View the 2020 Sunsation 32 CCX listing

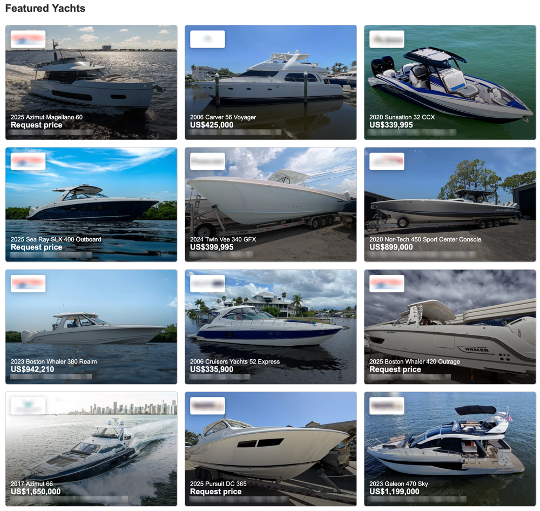coord(450,82)
